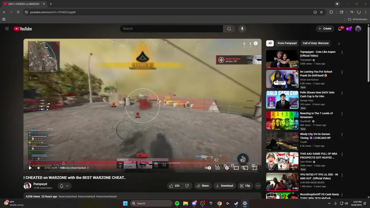Enter full screen mode
Image resolution: width=370 pixels, height=208 pixels.
coord(255,168)
